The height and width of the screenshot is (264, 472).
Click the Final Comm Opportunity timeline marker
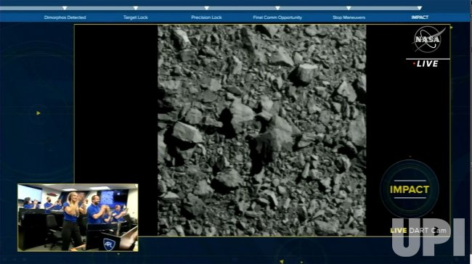click(x=277, y=8)
